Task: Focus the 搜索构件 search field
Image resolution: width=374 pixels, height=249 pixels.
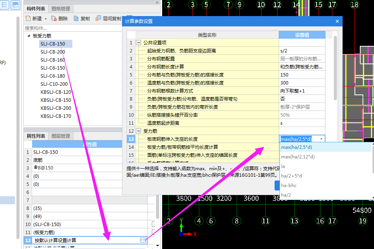Action: pyautogui.click(x=73, y=28)
